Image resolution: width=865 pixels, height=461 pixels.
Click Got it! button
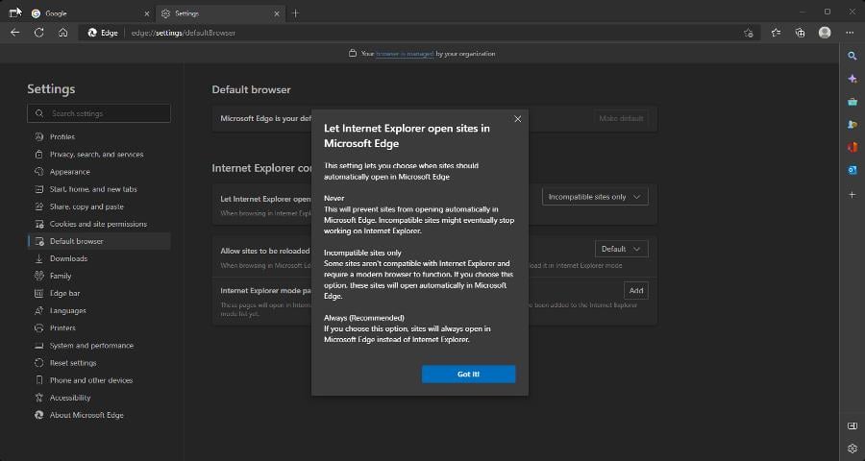468,374
